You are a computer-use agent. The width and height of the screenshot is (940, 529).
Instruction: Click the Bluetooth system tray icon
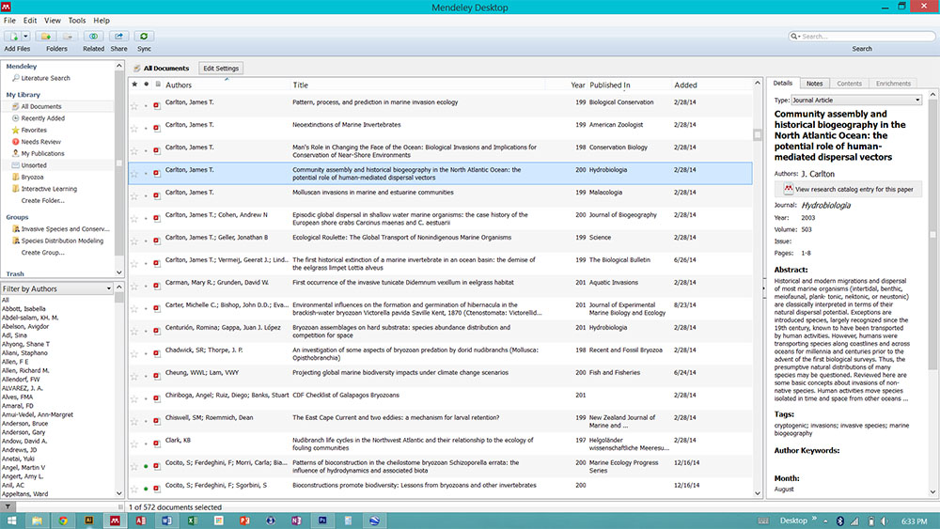tap(839, 521)
